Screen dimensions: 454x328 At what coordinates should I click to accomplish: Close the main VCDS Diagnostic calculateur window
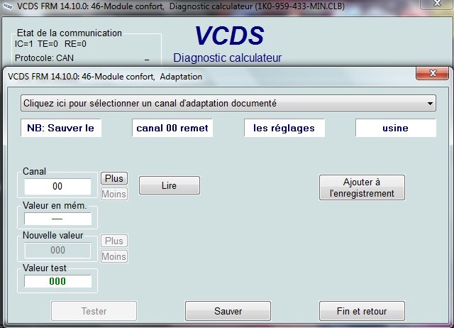[437, 4]
